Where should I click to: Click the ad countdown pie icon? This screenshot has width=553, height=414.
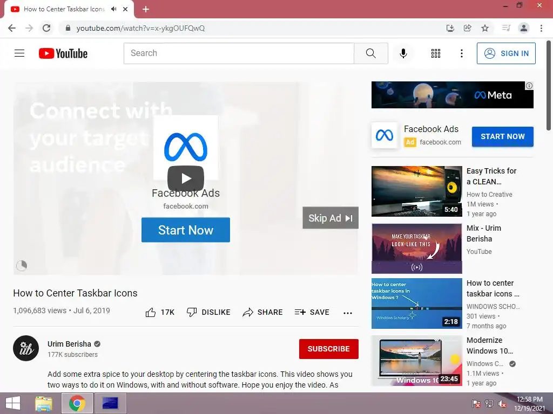click(22, 265)
